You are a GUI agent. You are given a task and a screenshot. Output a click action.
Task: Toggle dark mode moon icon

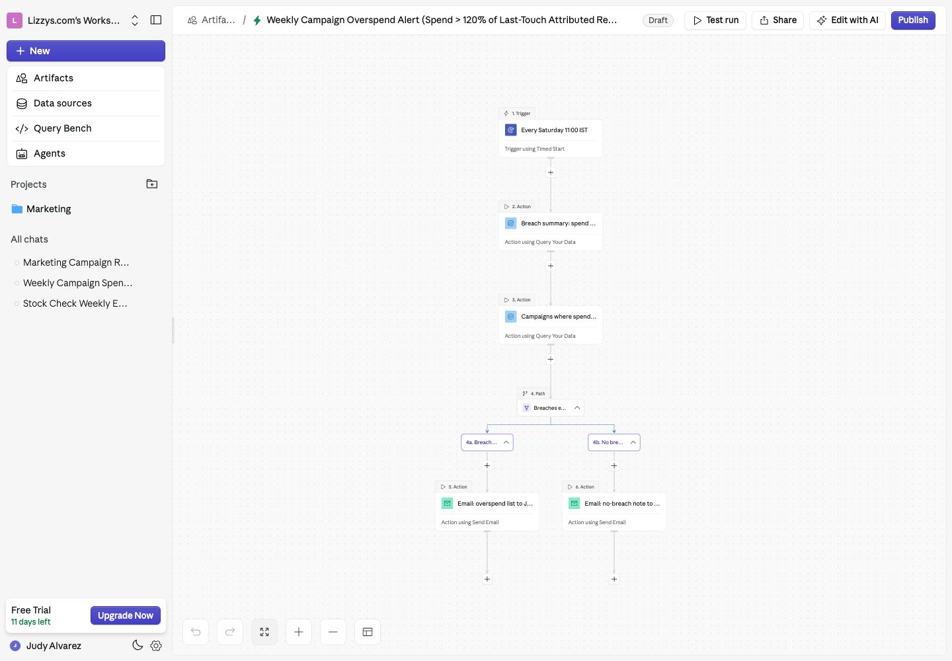point(138,645)
